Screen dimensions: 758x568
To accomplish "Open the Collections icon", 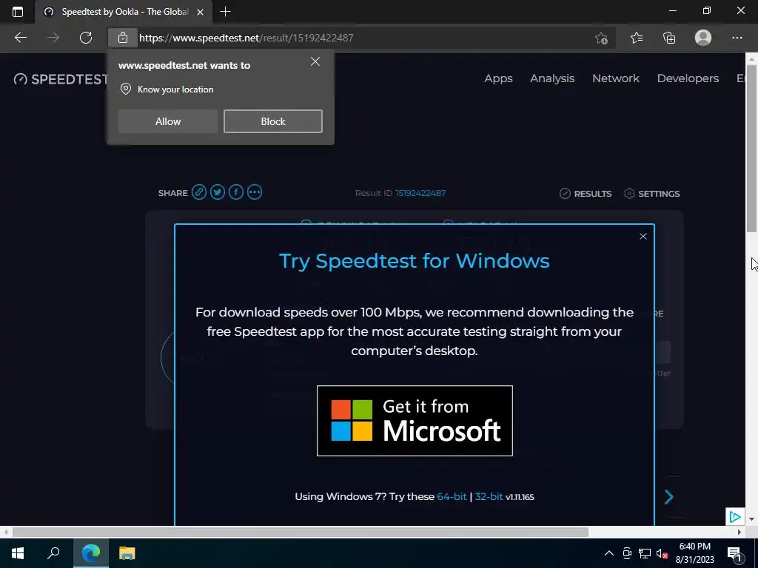I will tap(669, 38).
